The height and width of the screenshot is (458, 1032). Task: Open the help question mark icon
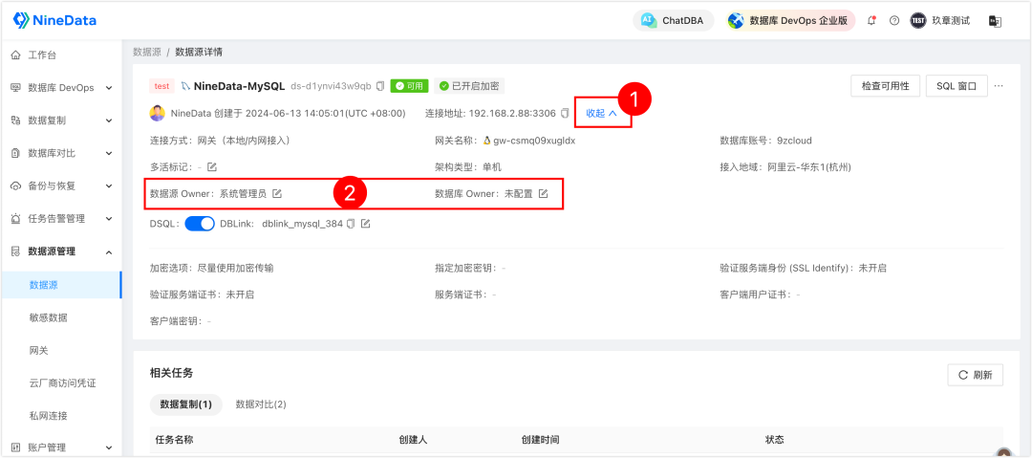click(893, 20)
